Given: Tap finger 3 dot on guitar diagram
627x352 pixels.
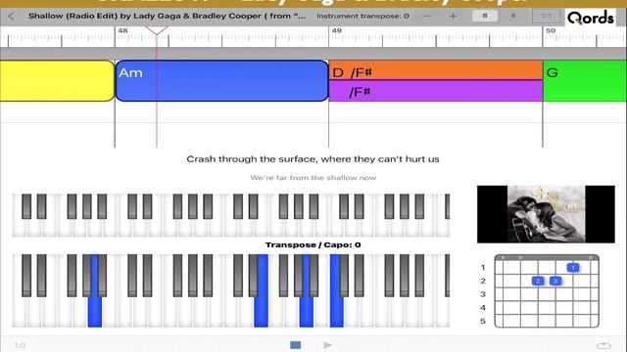Looking at the screenshot, I should point(555,281).
